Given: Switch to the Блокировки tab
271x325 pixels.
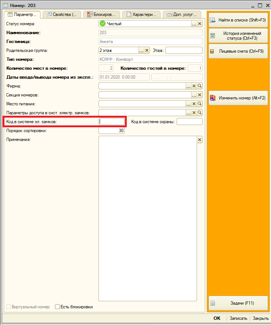Looking at the screenshot, I should pos(101,14).
